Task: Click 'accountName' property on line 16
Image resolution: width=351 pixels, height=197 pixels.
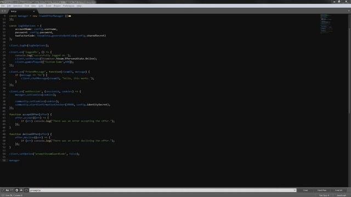Action: [24, 29]
